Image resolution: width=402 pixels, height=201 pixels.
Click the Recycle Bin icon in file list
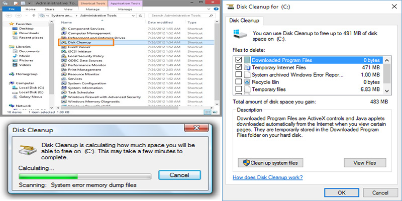click(247, 81)
